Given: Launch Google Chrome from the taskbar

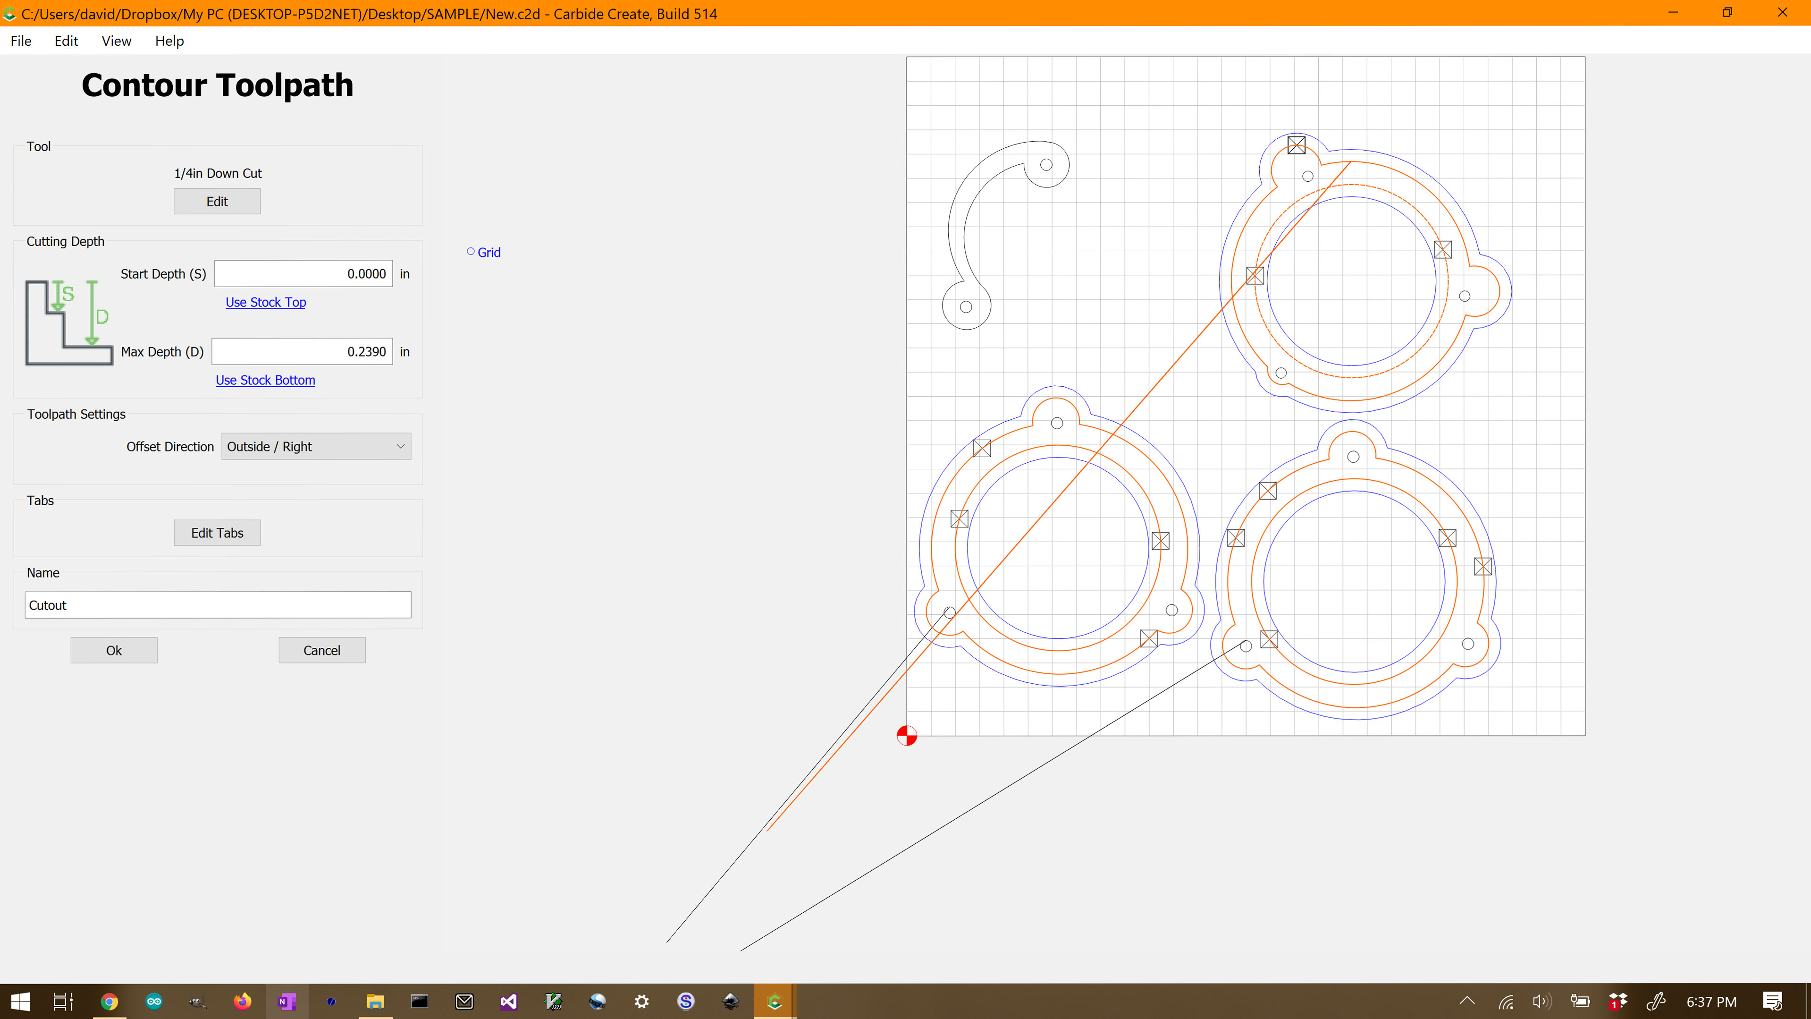Looking at the screenshot, I should click(109, 1002).
